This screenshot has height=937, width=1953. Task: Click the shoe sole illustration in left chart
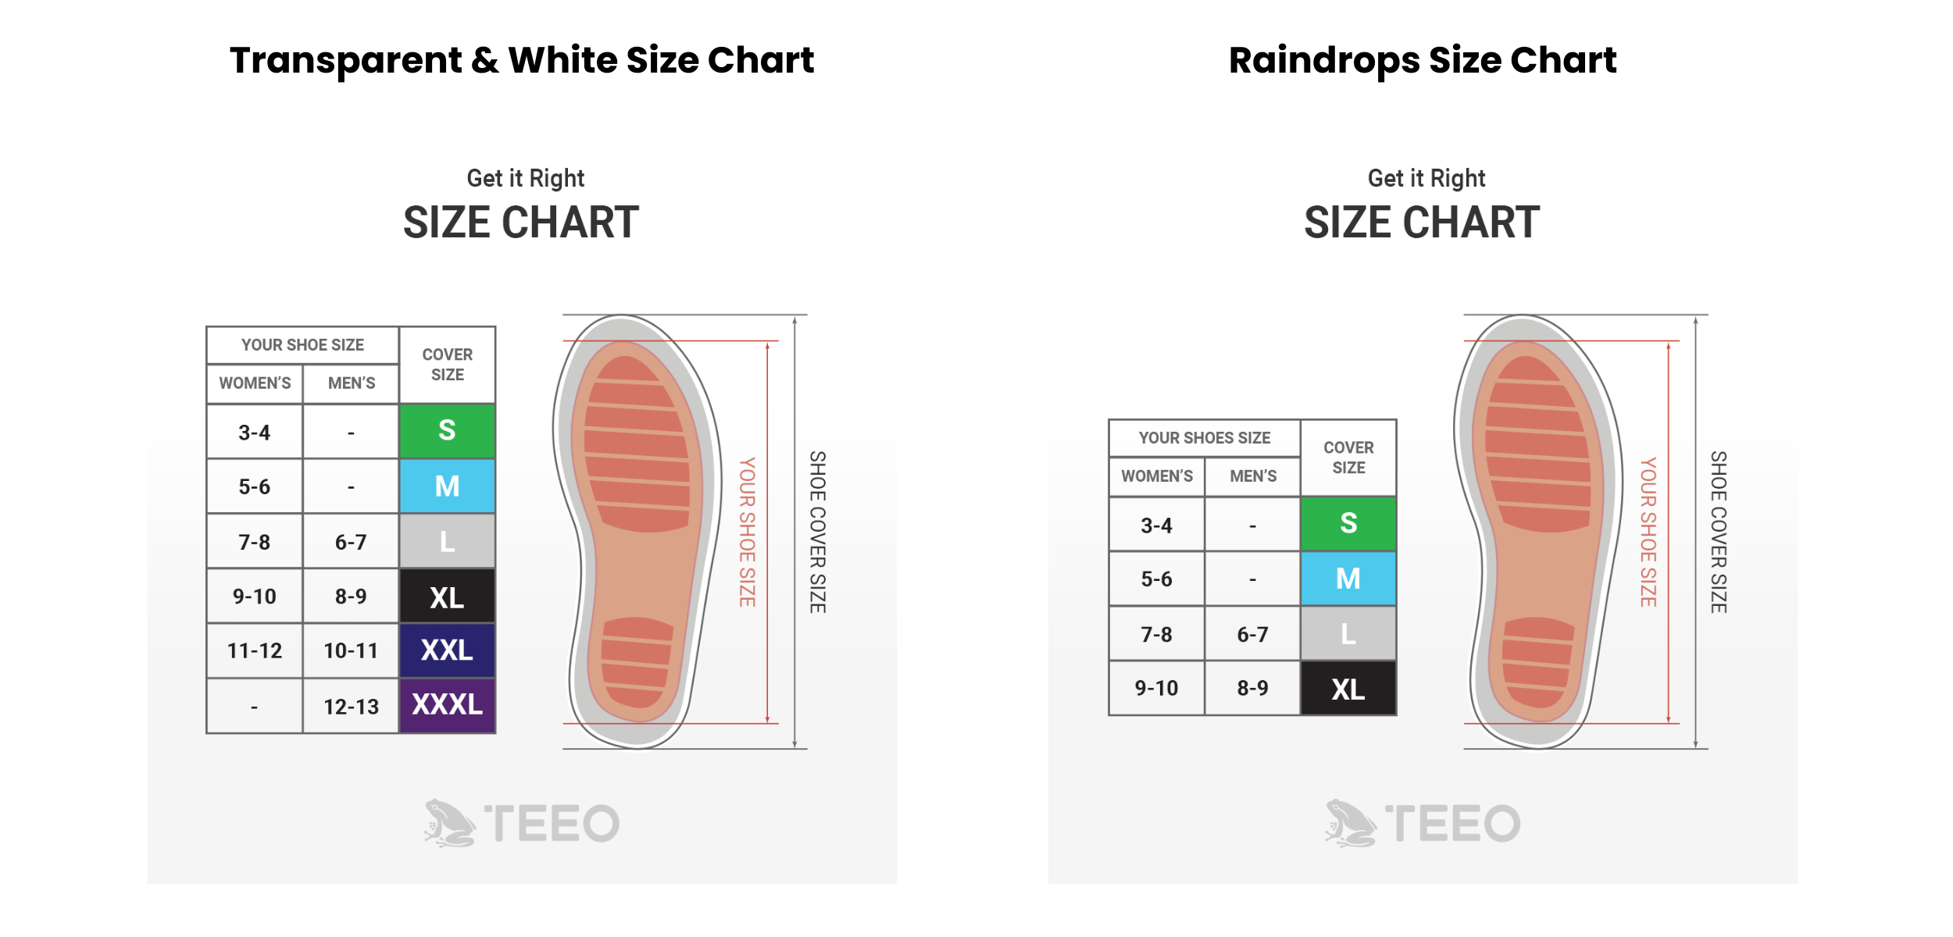coord(637,532)
